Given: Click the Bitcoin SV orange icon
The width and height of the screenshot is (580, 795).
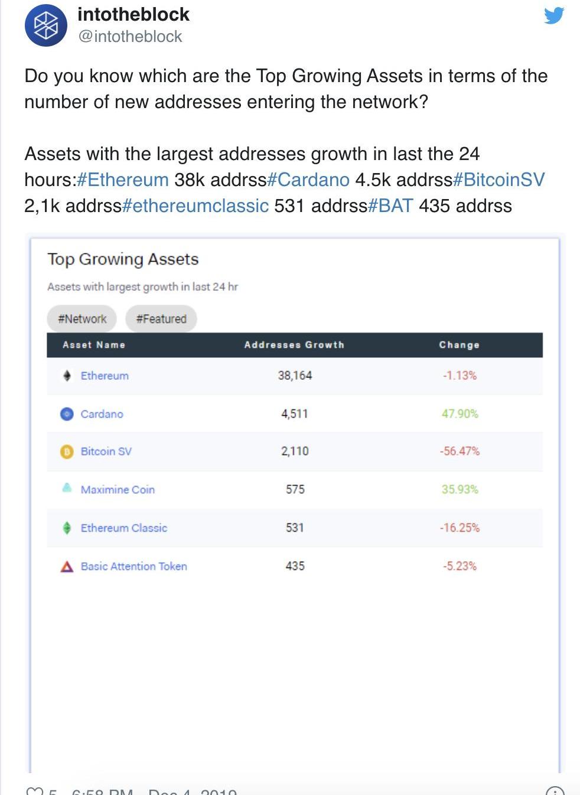Looking at the screenshot, I should pyautogui.click(x=67, y=451).
